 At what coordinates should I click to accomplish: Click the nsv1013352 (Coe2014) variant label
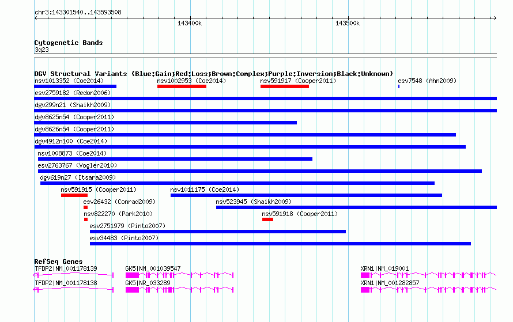click(69, 81)
